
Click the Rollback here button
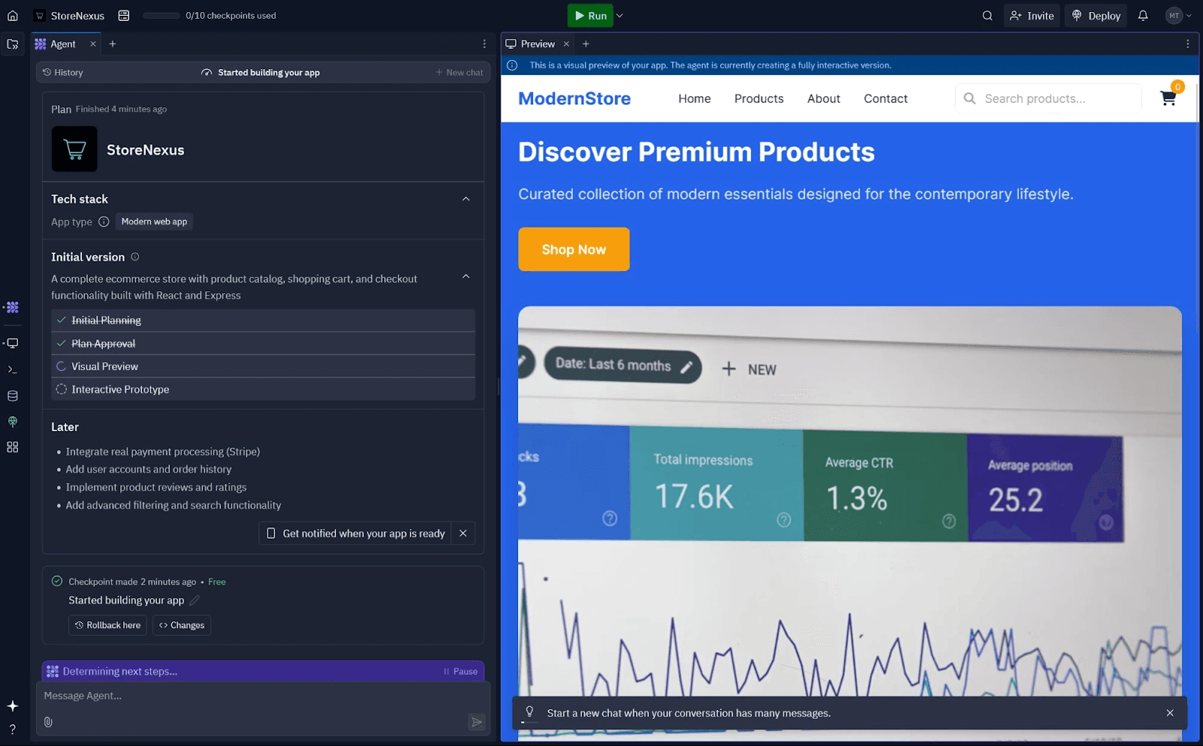coord(108,625)
